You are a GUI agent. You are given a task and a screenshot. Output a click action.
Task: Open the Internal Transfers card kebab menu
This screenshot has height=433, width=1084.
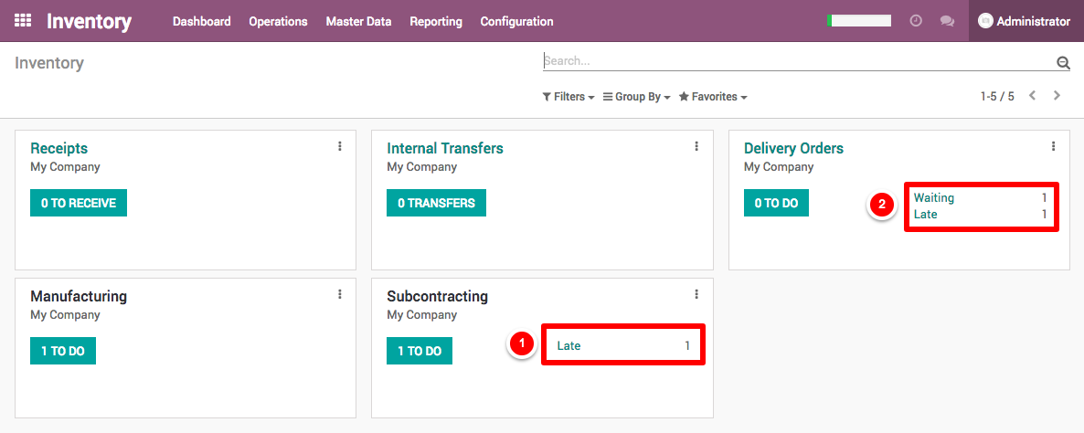[696, 146]
